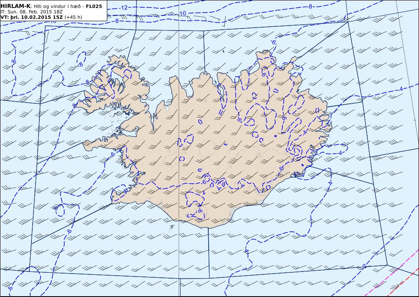The image size is (419, 297).
Task: Click the '(+45 h)' forecast offset text
Action: (x=73, y=17)
